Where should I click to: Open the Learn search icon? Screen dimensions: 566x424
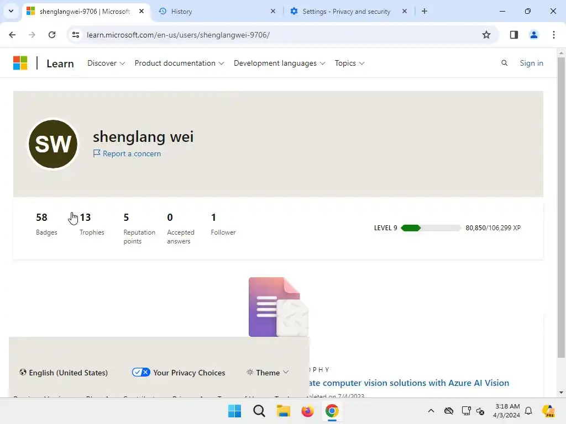point(504,63)
